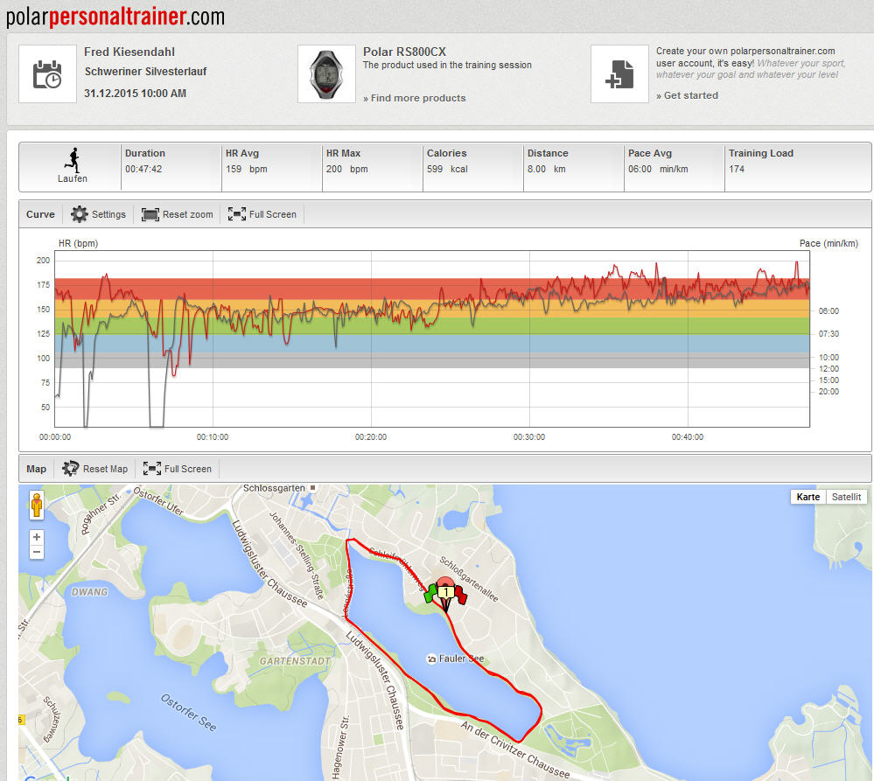Click the lap 1 marker on map

[445, 593]
